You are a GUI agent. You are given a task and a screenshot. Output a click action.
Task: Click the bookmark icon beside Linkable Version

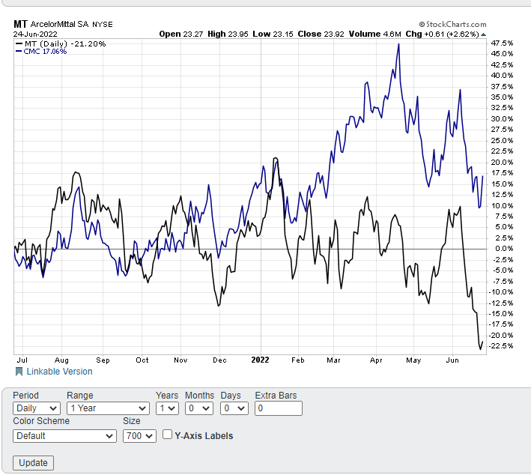[19, 372]
